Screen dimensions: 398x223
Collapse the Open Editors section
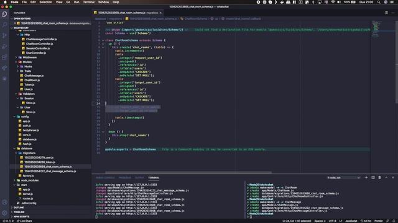coord(12,19)
